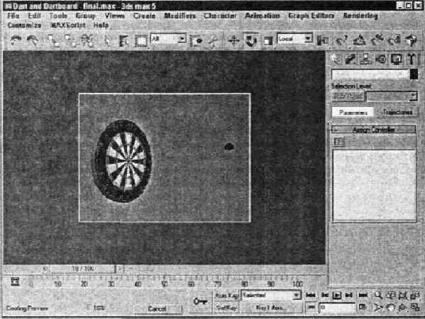425x319 pixels.
Task: Open the Create menu
Action: click(145, 16)
